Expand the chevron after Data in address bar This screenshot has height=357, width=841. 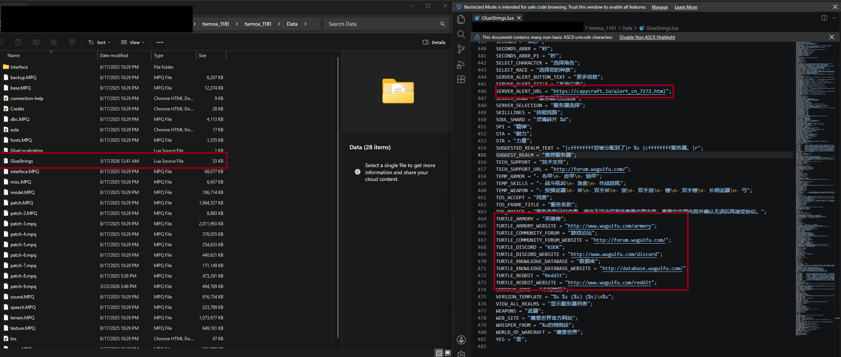305,24
